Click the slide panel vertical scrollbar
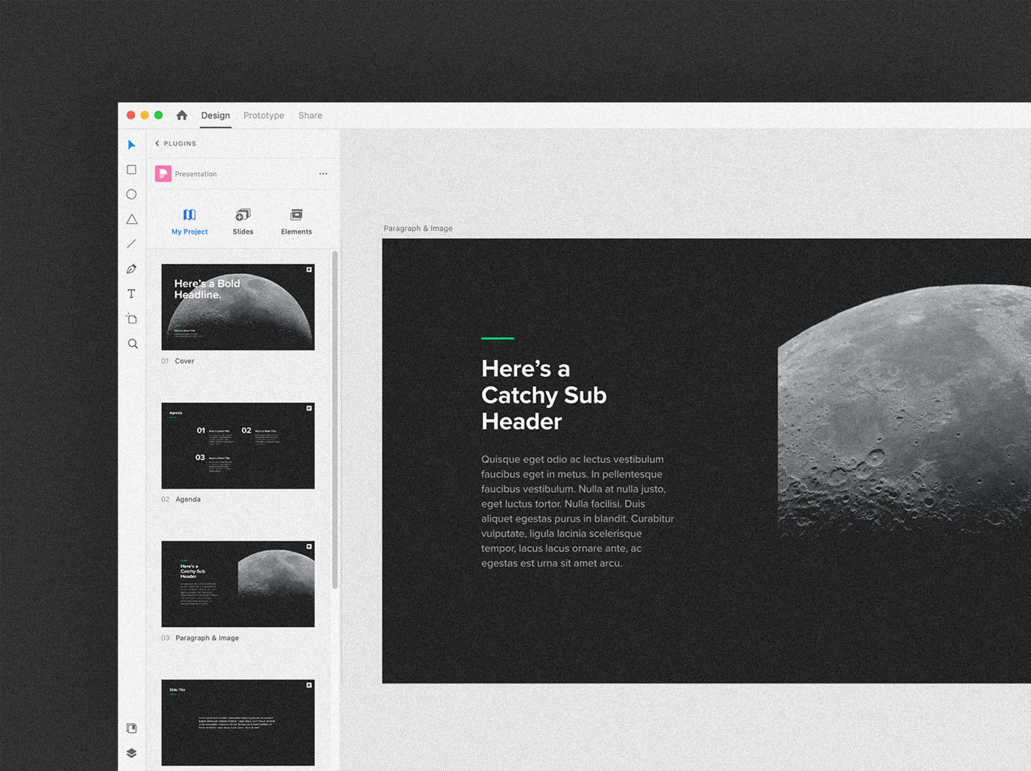1031x771 pixels. click(335, 420)
